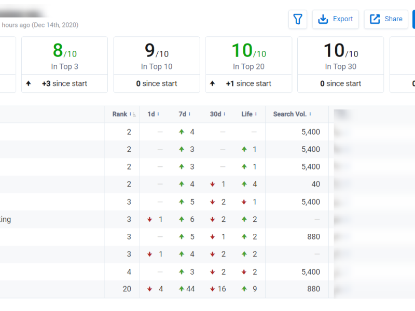Click the partially visible blue button
Viewport: 415px width, 311px height.
click(x=413, y=19)
